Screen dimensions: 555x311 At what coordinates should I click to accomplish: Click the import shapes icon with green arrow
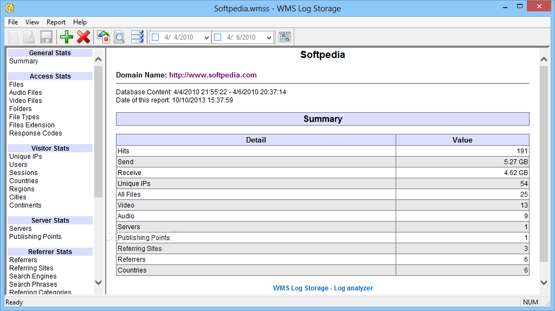coord(104,37)
